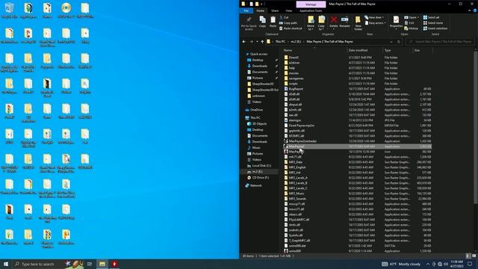
Task: Open Task View on the taskbar
Action: (90, 264)
